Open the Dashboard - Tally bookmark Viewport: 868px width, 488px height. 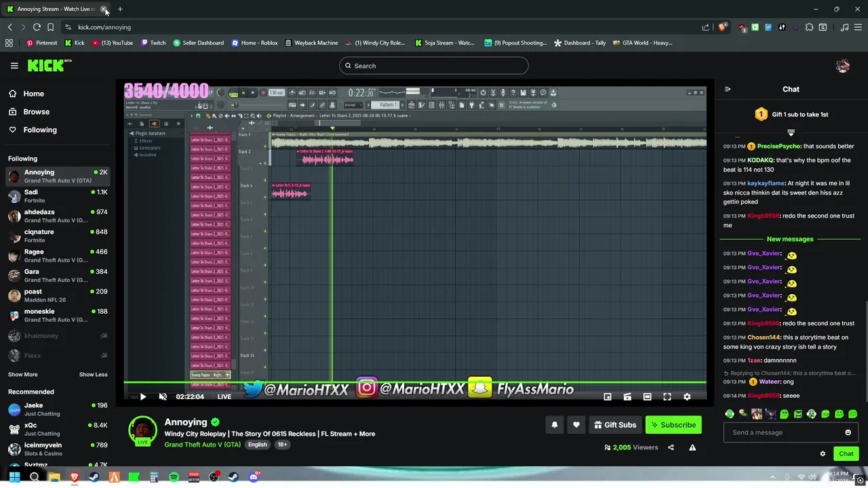(580, 43)
